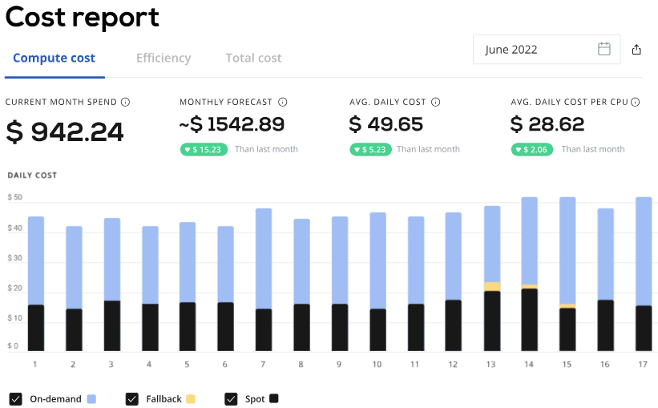Click the export share icon
The width and height of the screenshot is (658, 408).
636,50
